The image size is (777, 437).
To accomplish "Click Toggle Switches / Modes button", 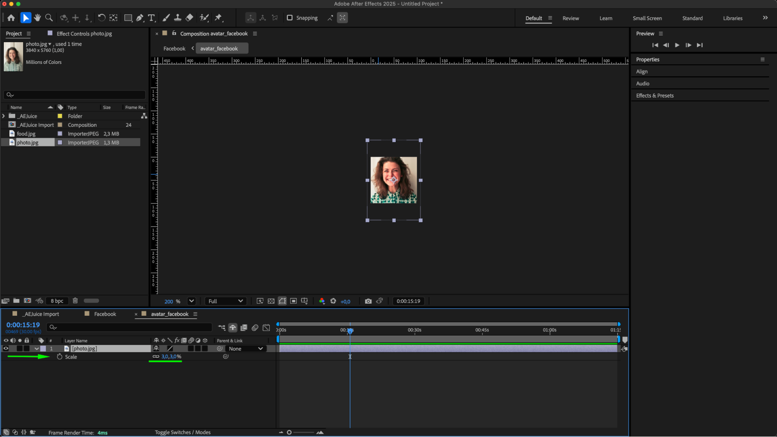I will [x=182, y=432].
